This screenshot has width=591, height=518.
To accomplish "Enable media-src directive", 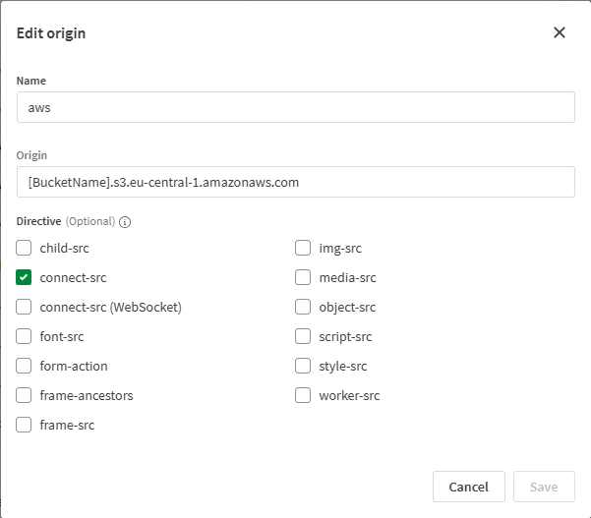I will click(304, 278).
